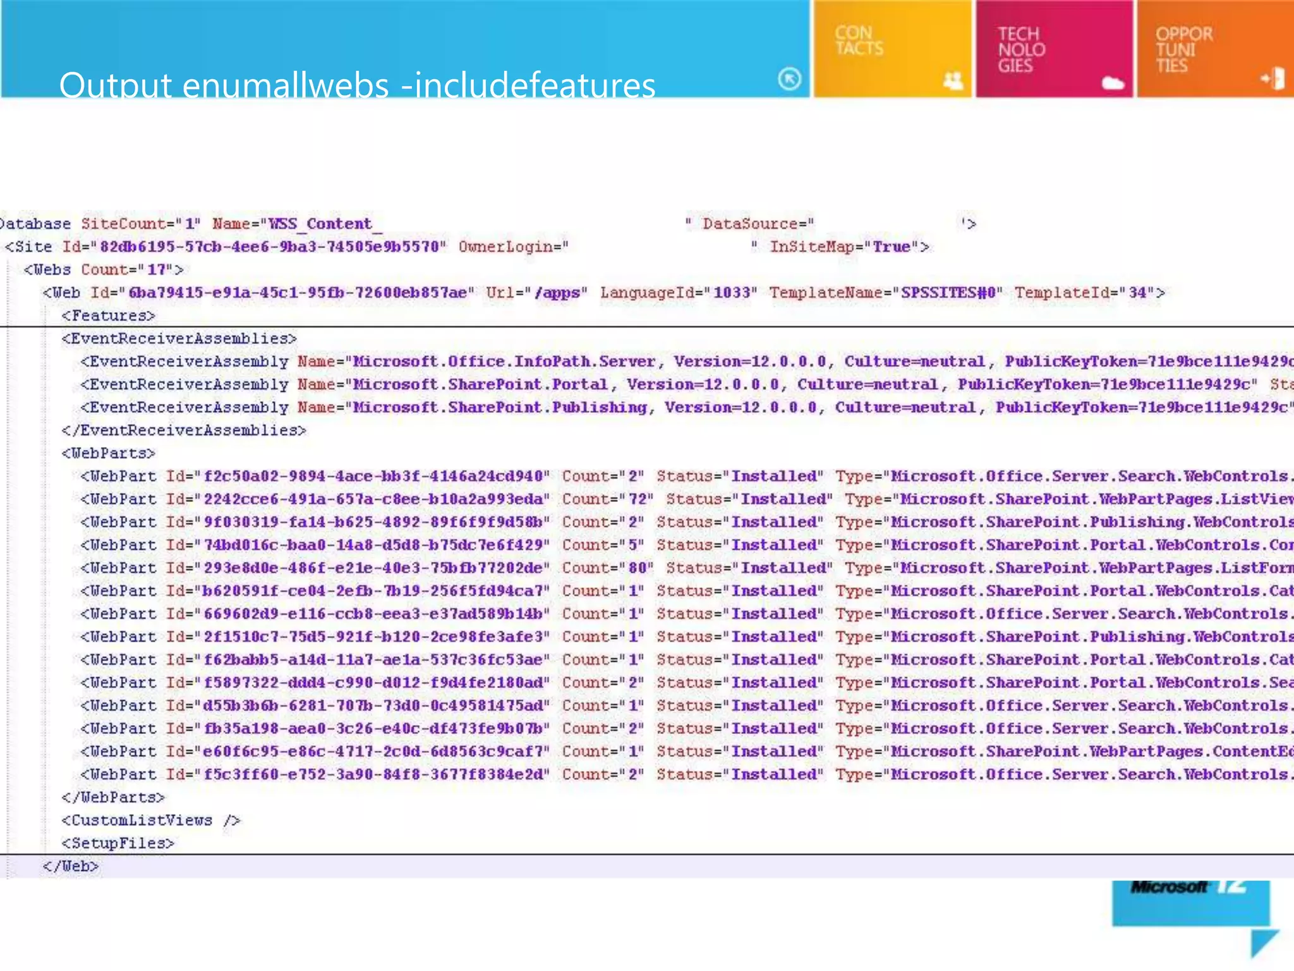Select WebPart Id 2242cce6 with Count 72
The width and height of the screenshot is (1294, 971).
point(687,499)
